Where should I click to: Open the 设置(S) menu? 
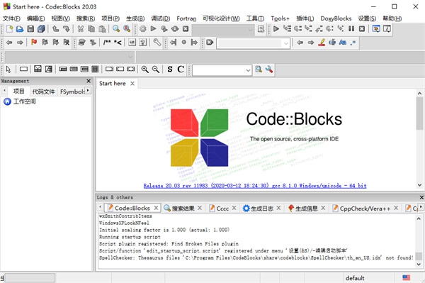click(x=367, y=18)
